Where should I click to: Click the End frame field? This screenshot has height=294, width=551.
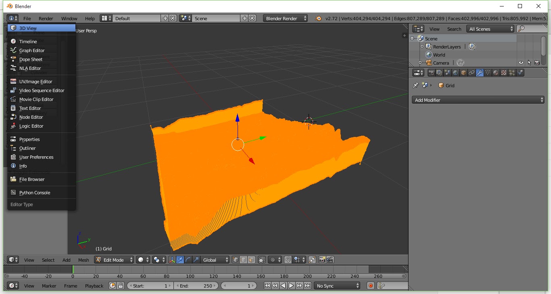tap(196, 286)
